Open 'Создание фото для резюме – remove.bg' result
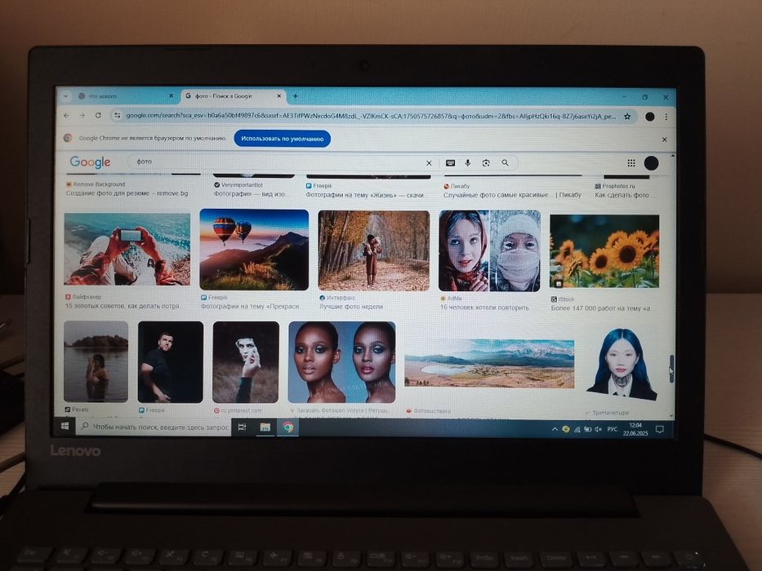This screenshot has height=571, width=762. pyautogui.click(x=127, y=193)
